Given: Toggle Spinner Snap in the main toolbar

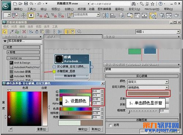Looking at the screenshot, I should pyautogui.click(x=61, y=15).
